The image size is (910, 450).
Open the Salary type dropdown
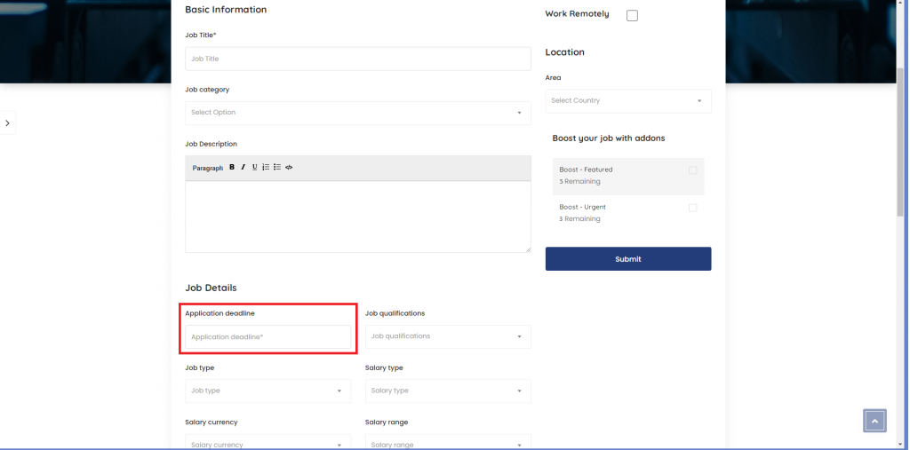[447, 391]
